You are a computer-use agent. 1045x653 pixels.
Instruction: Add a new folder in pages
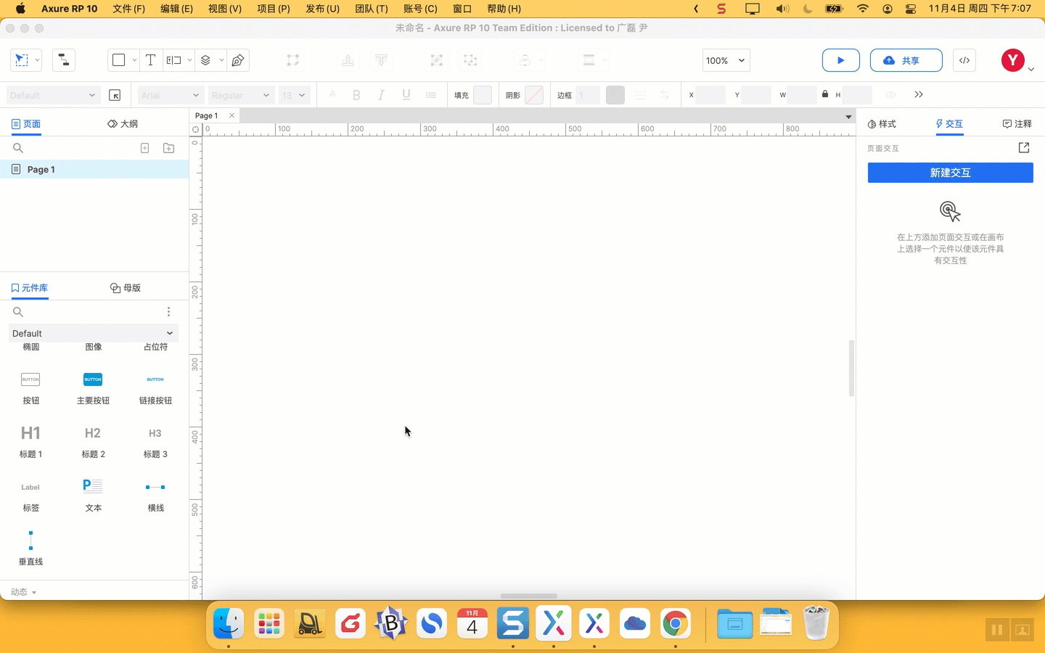168,148
